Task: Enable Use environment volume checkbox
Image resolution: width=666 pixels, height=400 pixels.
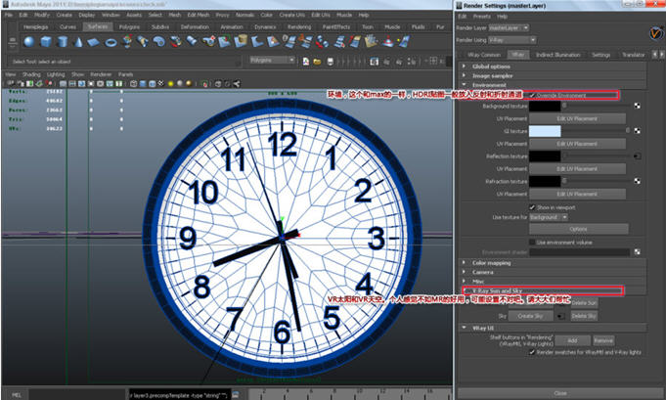Action: point(532,241)
